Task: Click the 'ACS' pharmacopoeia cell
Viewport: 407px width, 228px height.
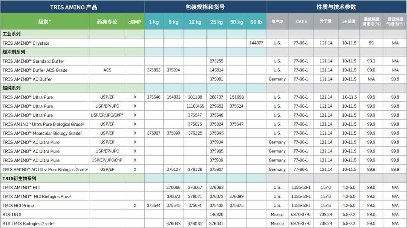Action: click(x=107, y=70)
